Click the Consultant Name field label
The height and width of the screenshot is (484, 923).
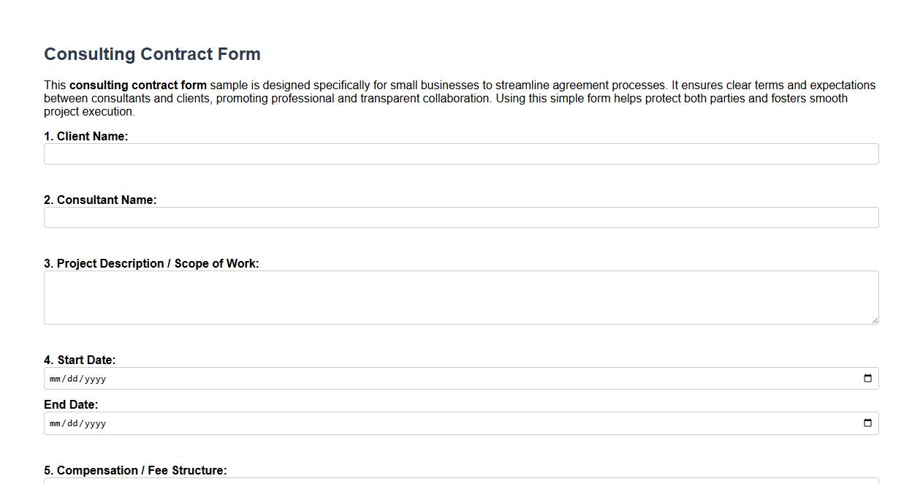coord(100,200)
